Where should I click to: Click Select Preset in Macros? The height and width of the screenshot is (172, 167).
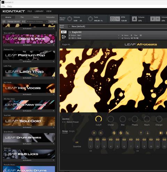coord(73,122)
